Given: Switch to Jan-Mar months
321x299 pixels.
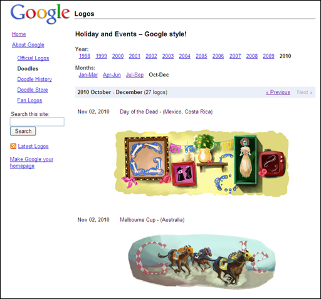Looking at the screenshot, I should point(88,75).
